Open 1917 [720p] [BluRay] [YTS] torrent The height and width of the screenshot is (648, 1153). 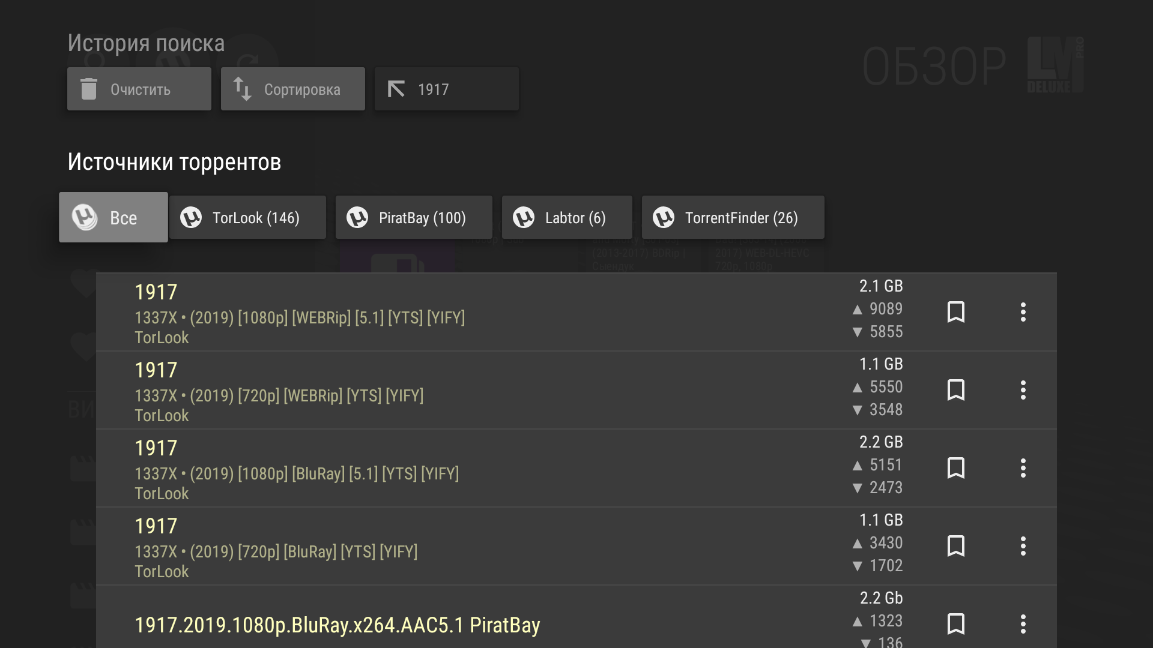click(x=576, y=546)
